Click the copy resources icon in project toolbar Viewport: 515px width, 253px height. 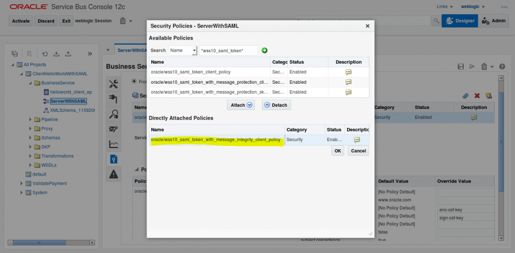[15, 54]
